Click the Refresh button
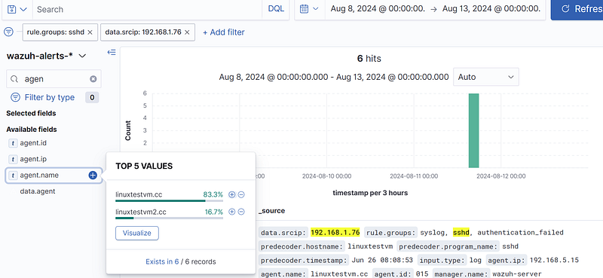This screenshot has width=603, height=278. pyautogui.click(x=577, y=9)
